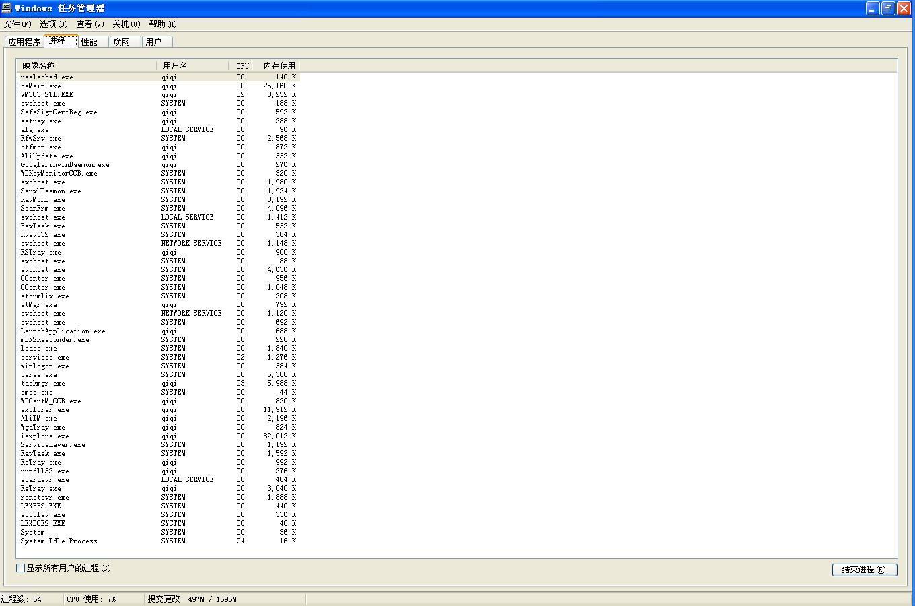Pick the VM303_STI.EXE process row
915x606 pixels.
point(158,95)
